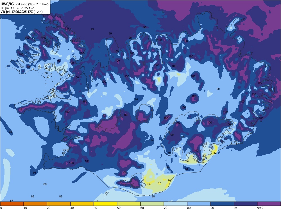Click the map value '88' off the south coast
The image size is (281, 210).
pyautogui.click(x=153, y=197)
